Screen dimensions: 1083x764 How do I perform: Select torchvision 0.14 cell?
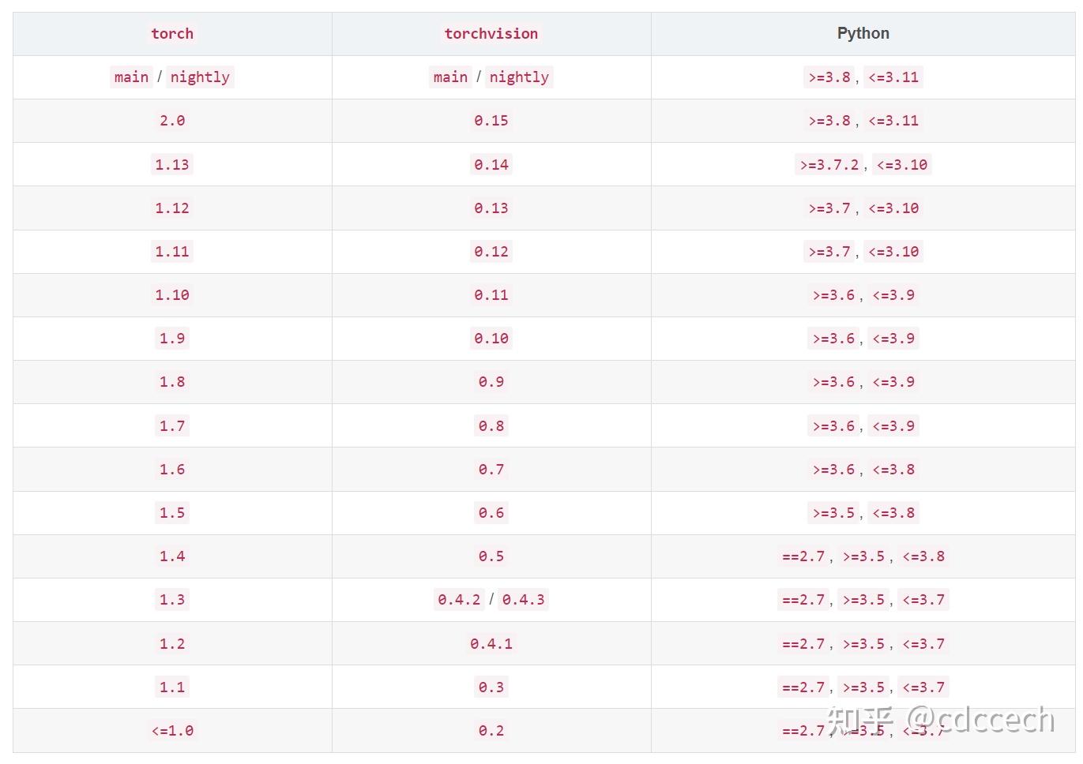[491, 164]
